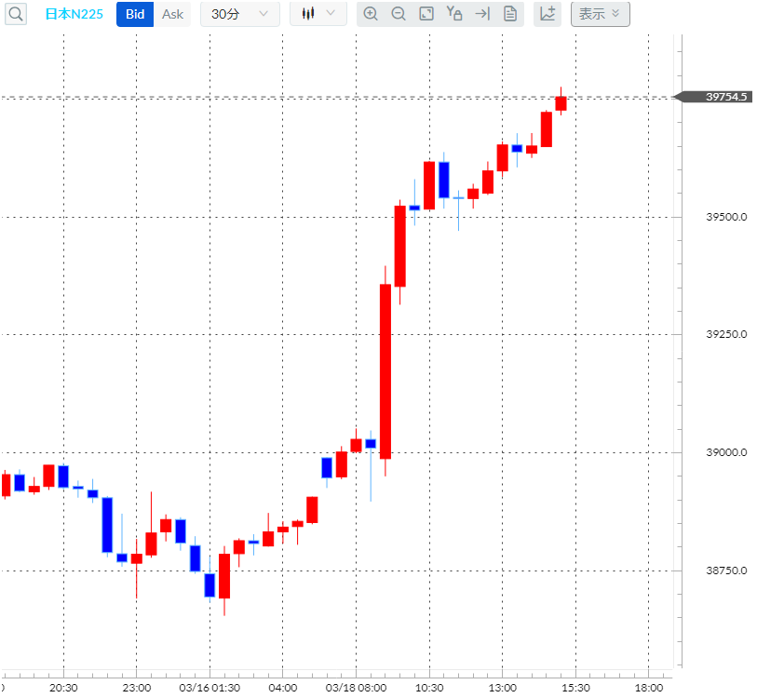The width and height of the screenshot is (757, 698).
Task: Select the Bid price tab
Action: (x=134, y=14)
